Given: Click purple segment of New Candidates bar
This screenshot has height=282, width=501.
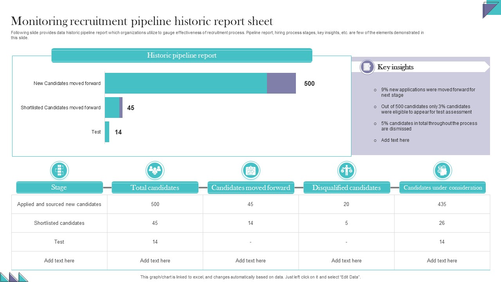Looking at the screenshot, I should (281, 83).
